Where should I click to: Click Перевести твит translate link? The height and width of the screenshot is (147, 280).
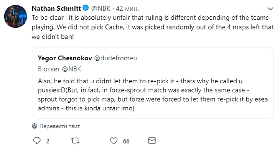tap(59, 126)
